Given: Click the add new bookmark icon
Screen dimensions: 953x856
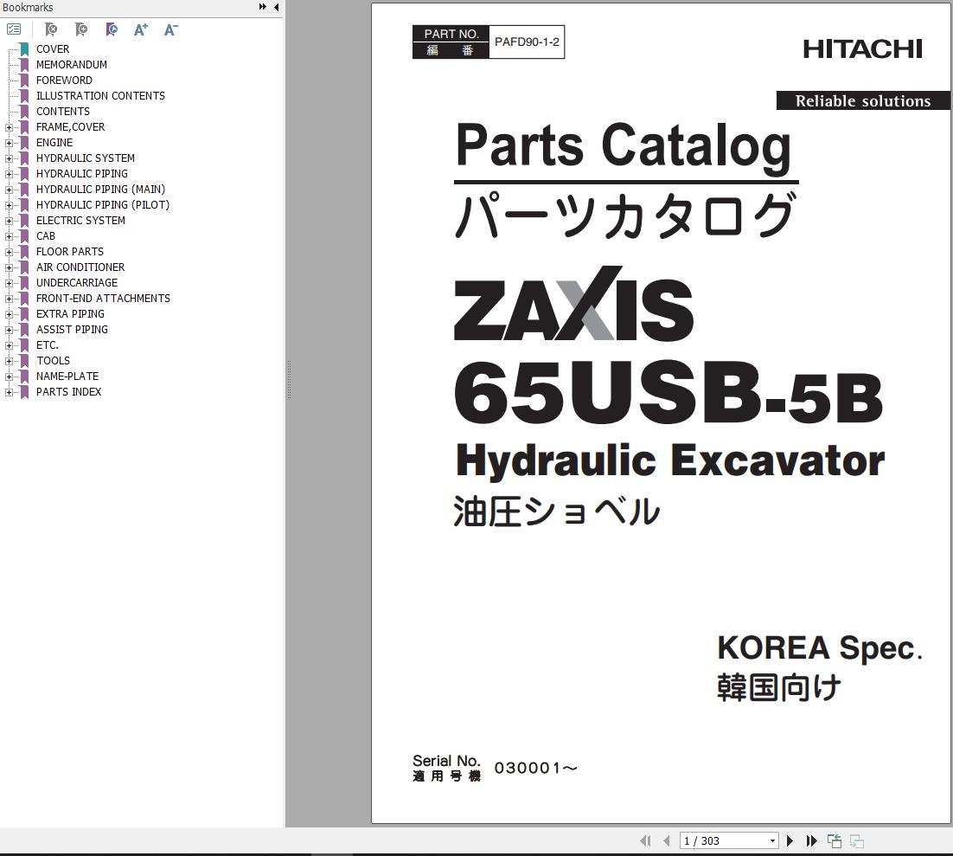Looking at the screenshot, I should 80,29.
